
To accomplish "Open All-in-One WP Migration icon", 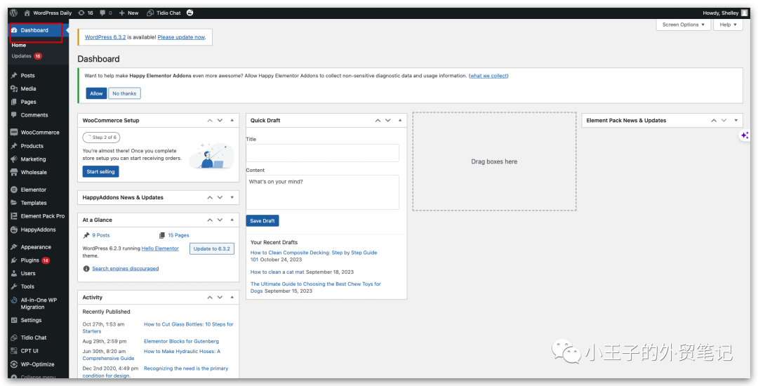I will (14, 300).
